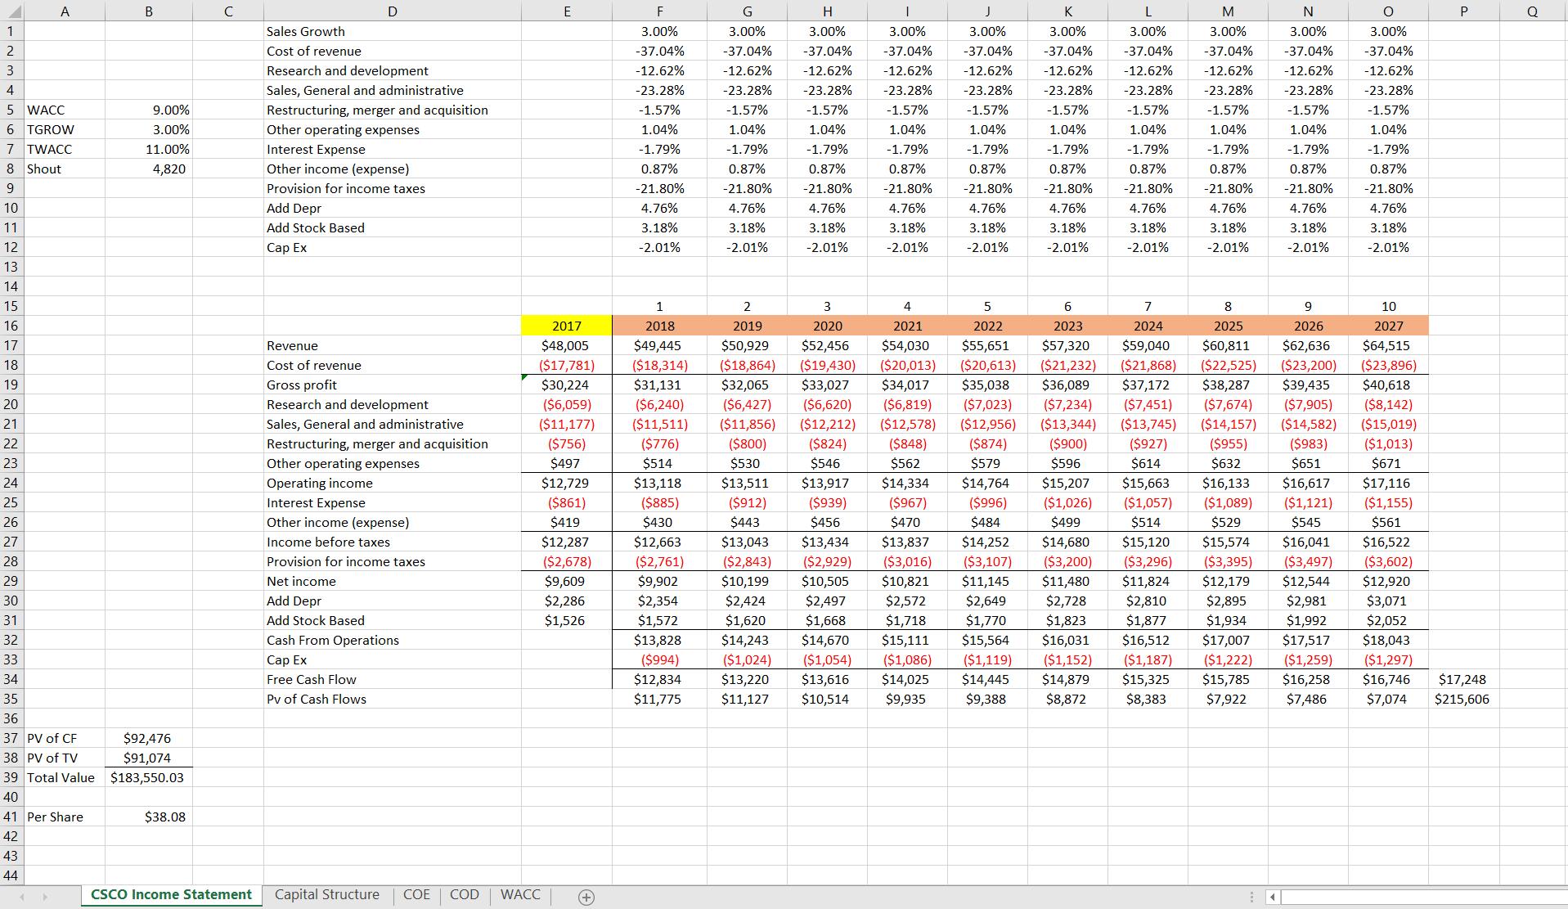1568x909 pixels.
Task: Click the row 17 header
Action: coord(11,345)
